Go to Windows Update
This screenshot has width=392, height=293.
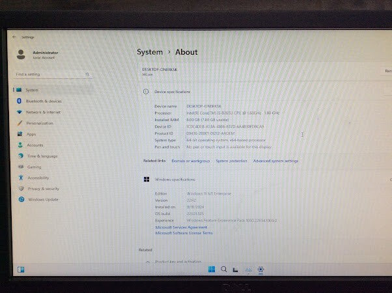[43, 200]
